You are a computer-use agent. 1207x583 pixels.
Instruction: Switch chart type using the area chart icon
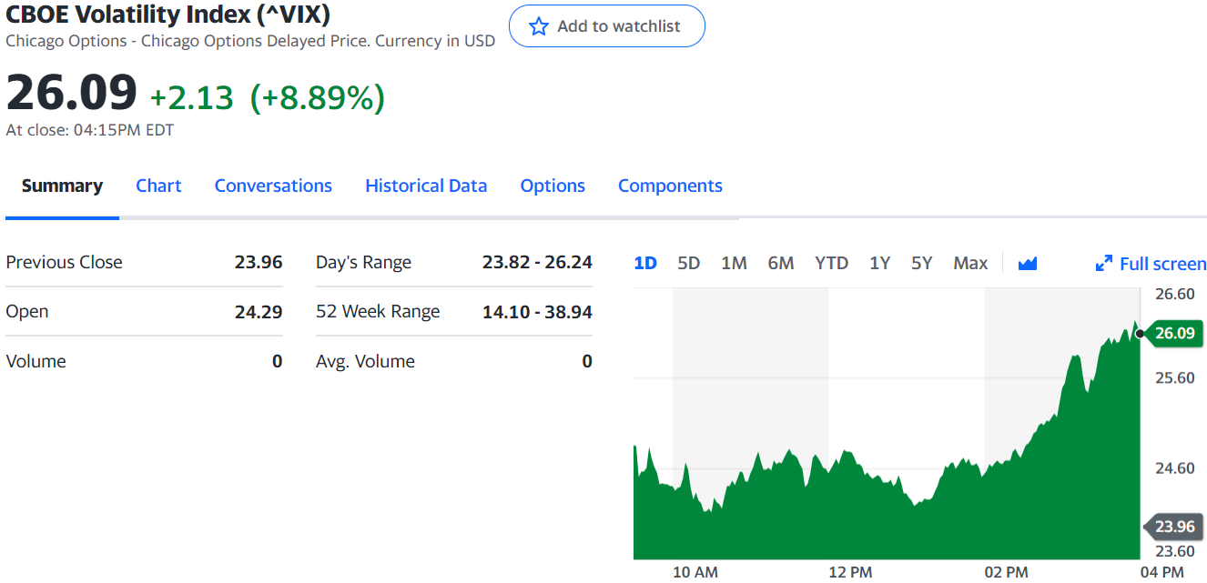pyautogui.click(x=1028, y=264)
